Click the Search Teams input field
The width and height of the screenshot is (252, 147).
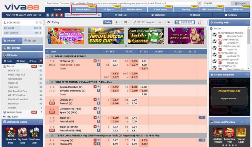tap(81, 15)
